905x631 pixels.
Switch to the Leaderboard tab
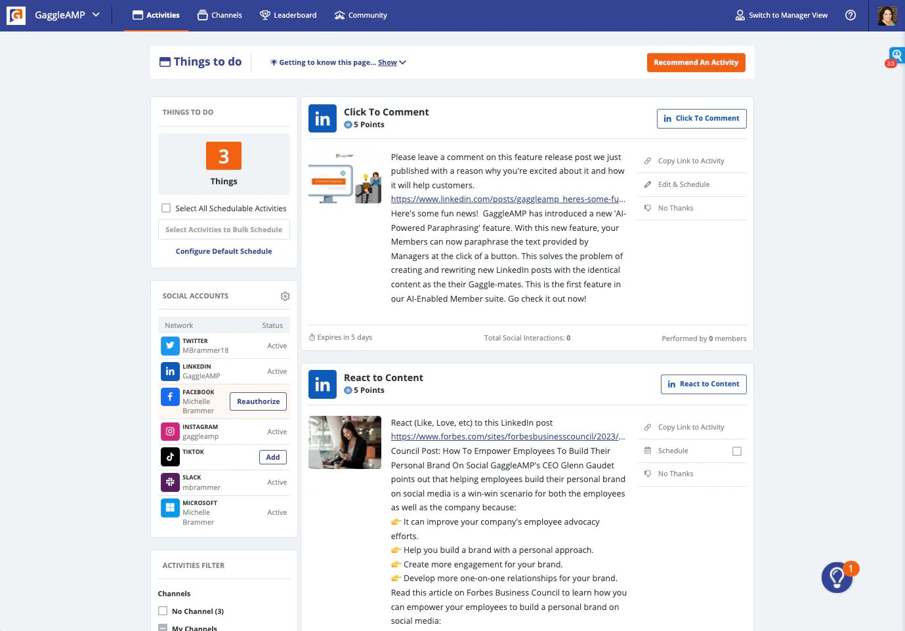pos(288,14)
